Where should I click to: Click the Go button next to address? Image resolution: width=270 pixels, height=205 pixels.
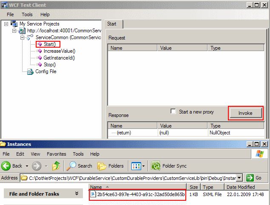click(254, 178)
